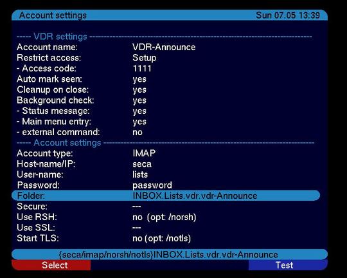
Task: Edit the User-name value lists
Action: click(140, 174)
